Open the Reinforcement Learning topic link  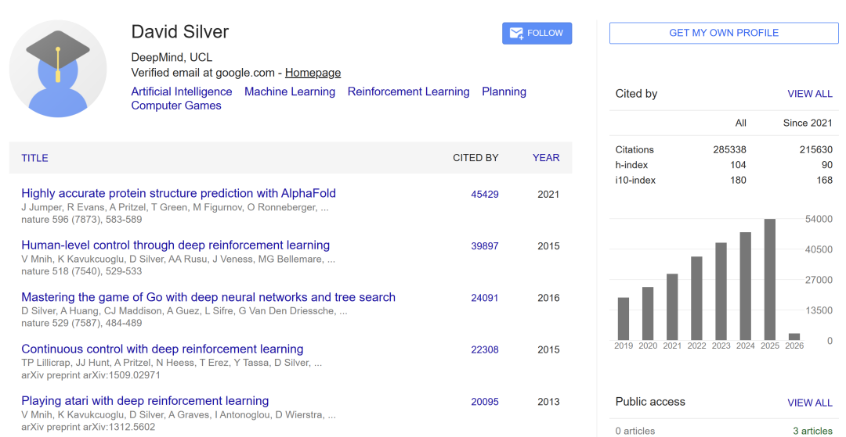(408, 91)
